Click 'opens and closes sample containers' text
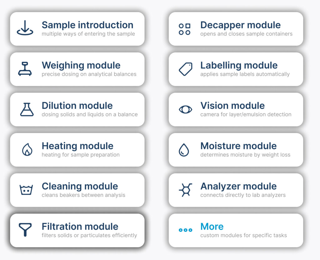This screenshot has height=260, width=320. coord(246,34)
